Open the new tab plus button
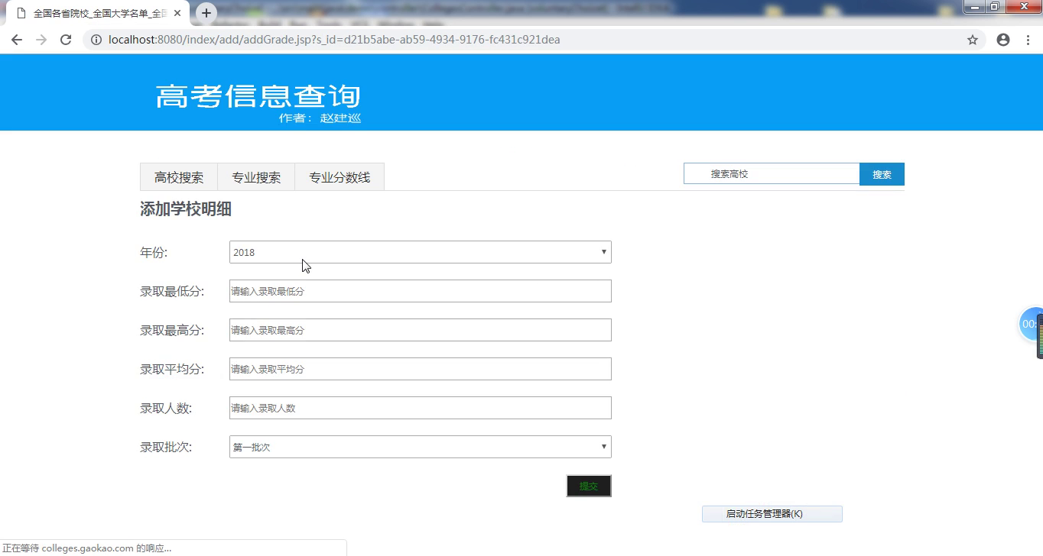Image resolution: width=1043 pixels, height=556 pixels. point(206,13)
